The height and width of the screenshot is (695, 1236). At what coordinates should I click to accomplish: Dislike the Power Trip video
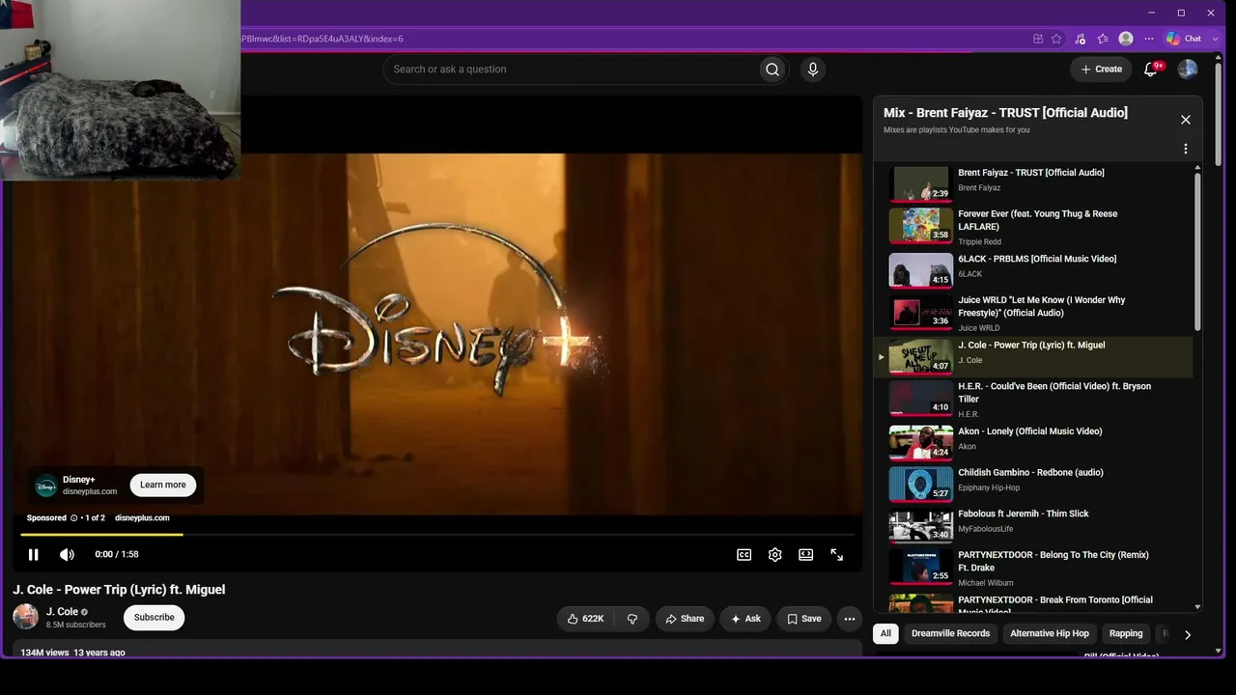tap(632, 619)
